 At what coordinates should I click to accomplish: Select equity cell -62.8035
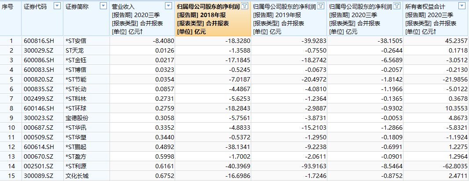tap(436, 167)
